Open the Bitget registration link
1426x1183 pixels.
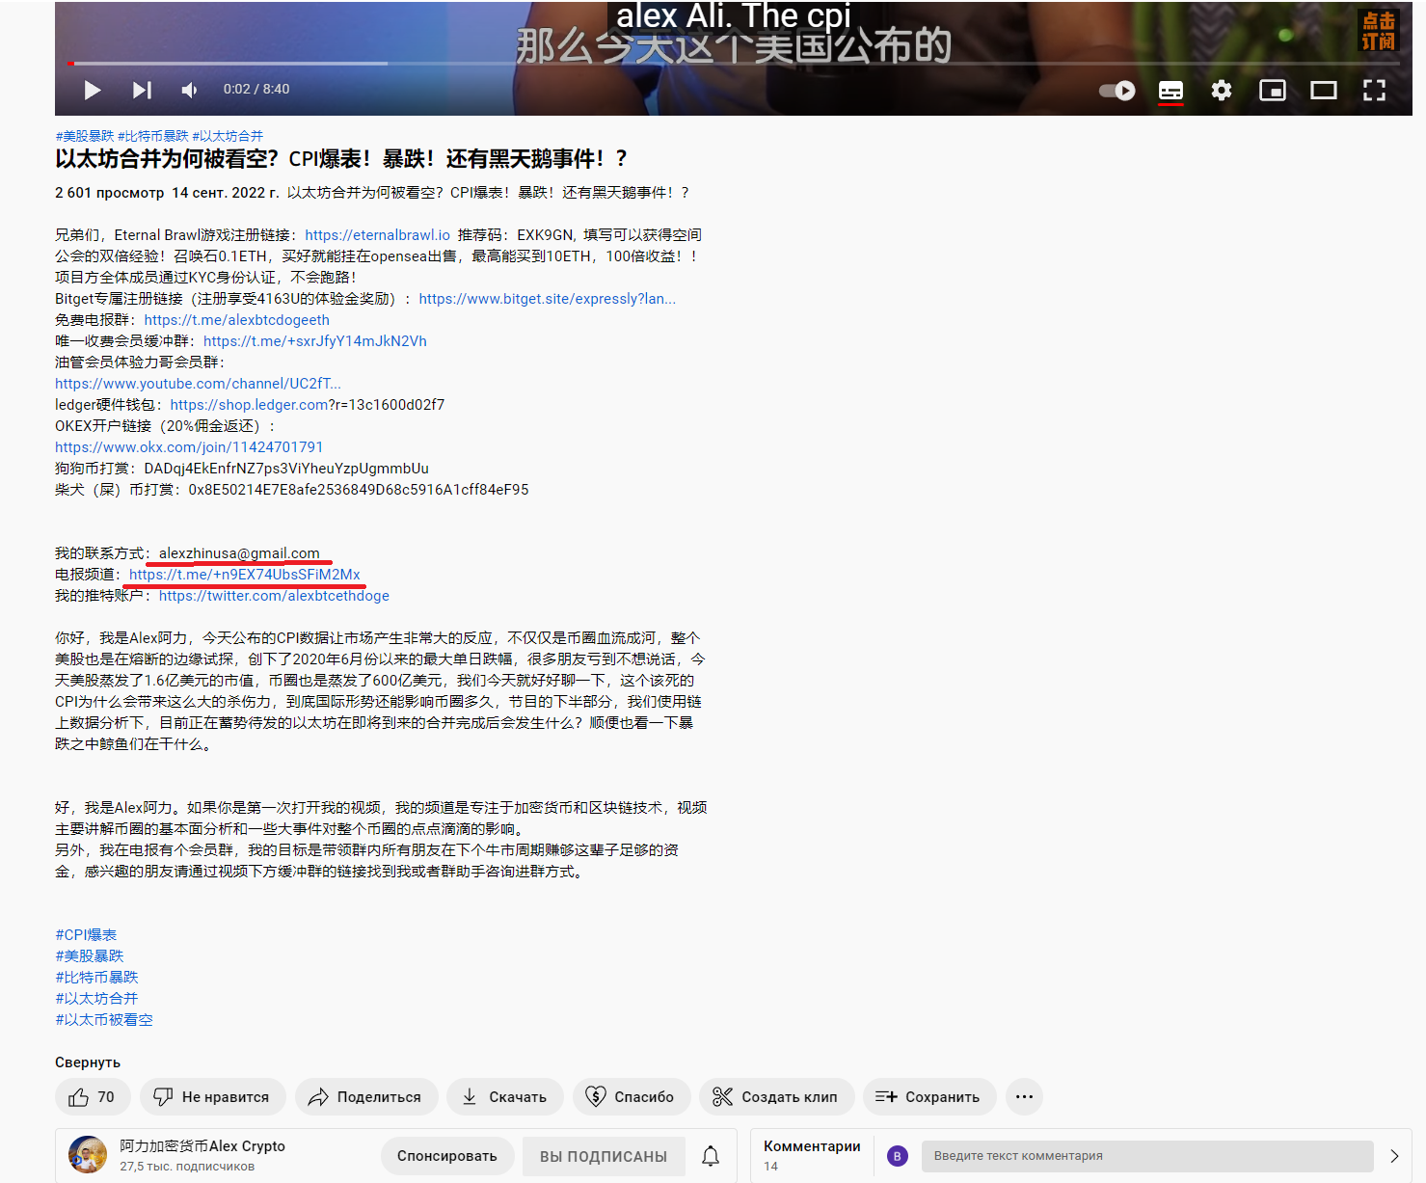(x=548, y=299)
